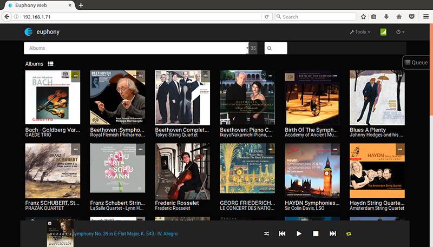
Task: Start playback with the play button
Action: point(299,233)
